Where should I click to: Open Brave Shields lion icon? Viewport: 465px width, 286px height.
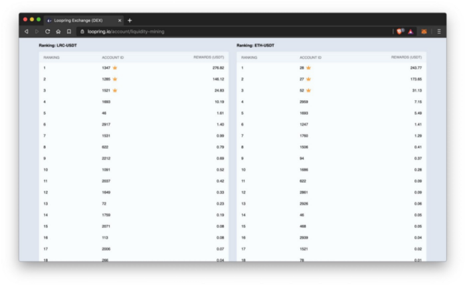coord(401,31)
